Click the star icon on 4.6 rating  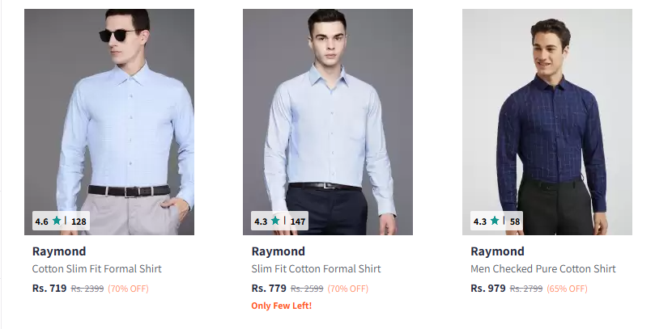click(57, 220)
